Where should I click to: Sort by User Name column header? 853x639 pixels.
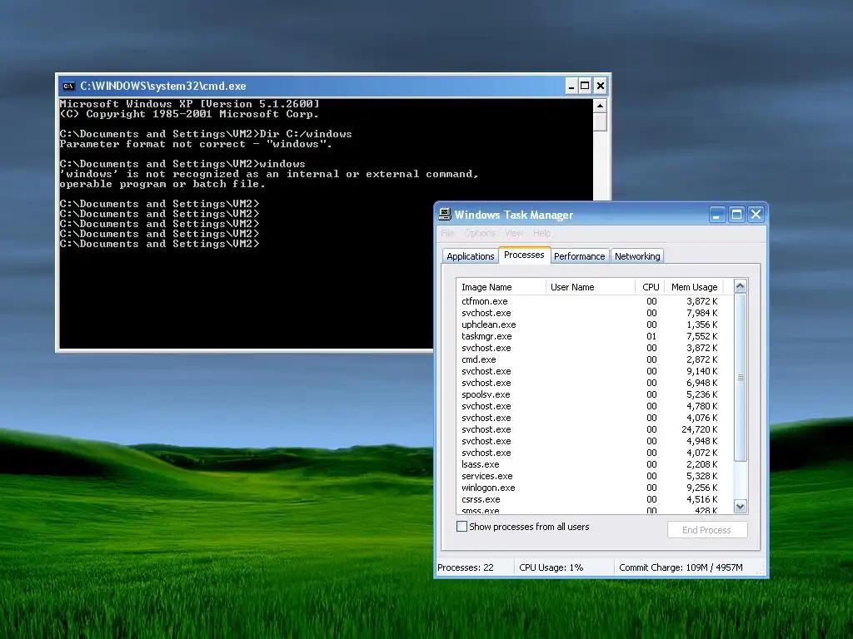pos(591,287)
